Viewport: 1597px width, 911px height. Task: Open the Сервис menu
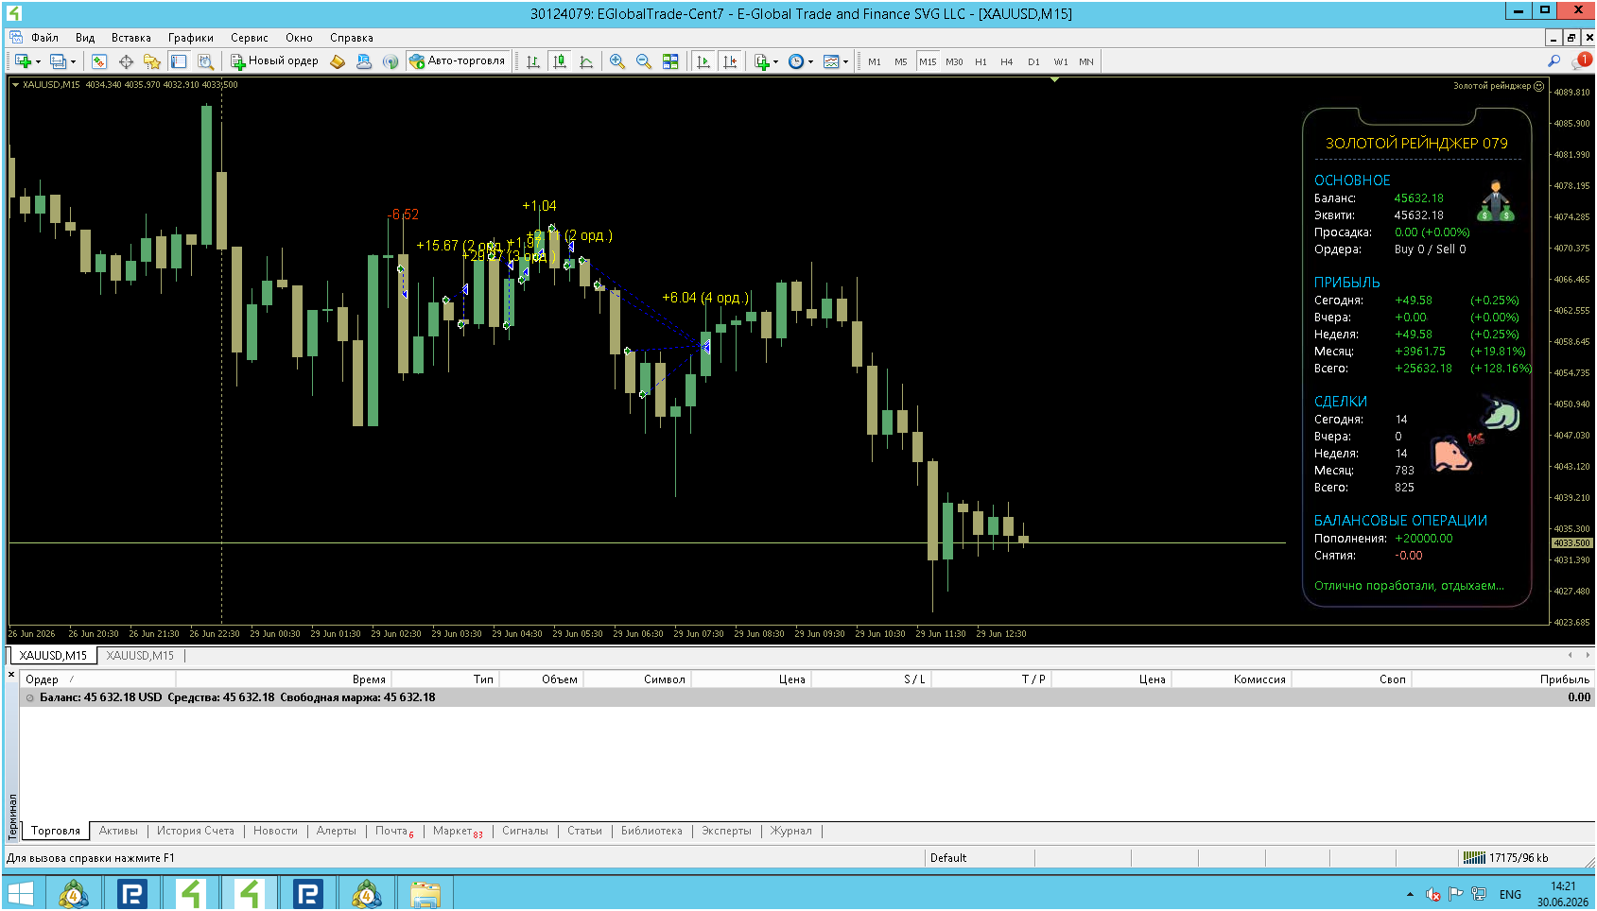pyautogui.click(x=249, y=38)
